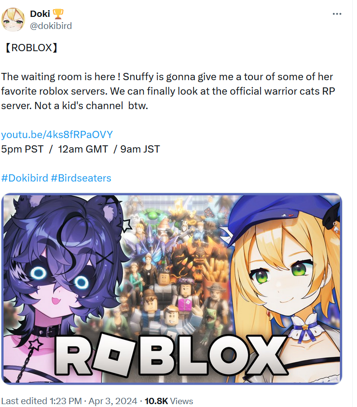Open the ROBLOX stream thumbnail image
The width and height of the screenshot is (357, 407).
pyautogui.click(x=171, y=289)
